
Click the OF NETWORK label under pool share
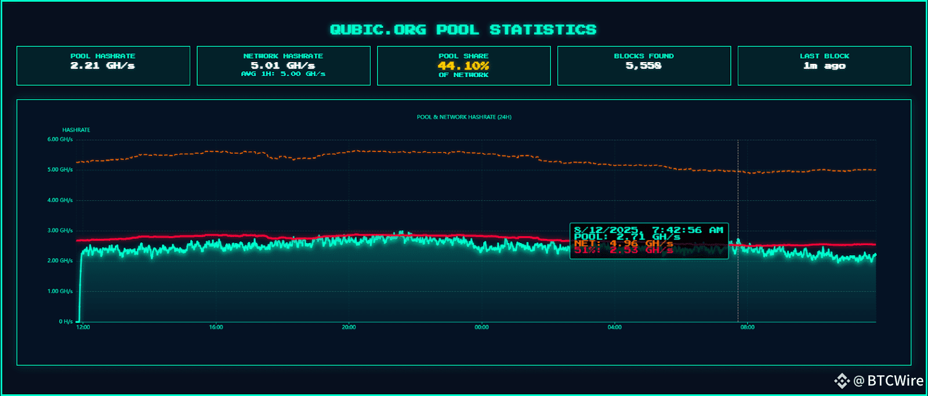[x=463, y=75]
